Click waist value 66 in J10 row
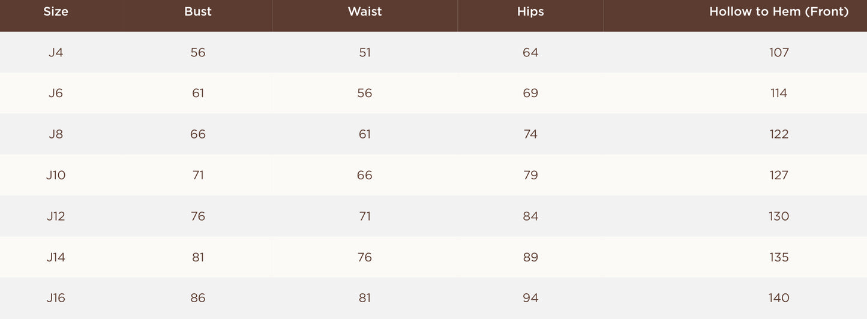This screenshot has height=319, width=867. point(365,175)
